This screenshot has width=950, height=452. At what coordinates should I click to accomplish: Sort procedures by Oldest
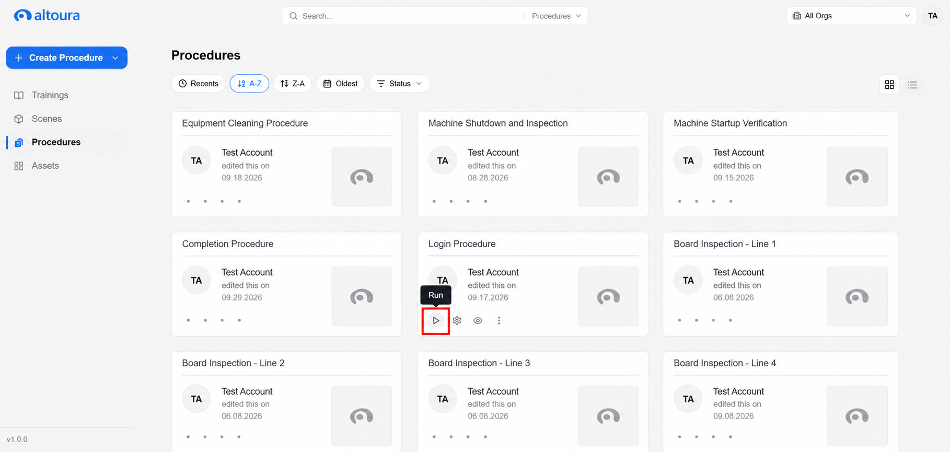tap(340, 84)
